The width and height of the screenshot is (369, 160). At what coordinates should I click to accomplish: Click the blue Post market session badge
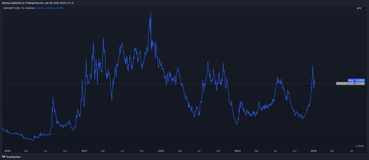click(x=351, y=80)
